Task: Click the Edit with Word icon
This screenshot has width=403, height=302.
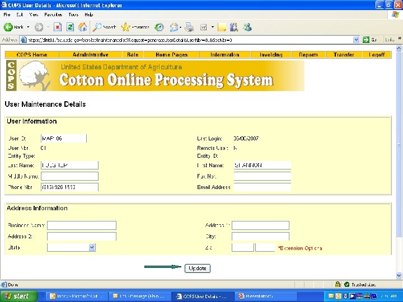Action: (x=203, y=27)
